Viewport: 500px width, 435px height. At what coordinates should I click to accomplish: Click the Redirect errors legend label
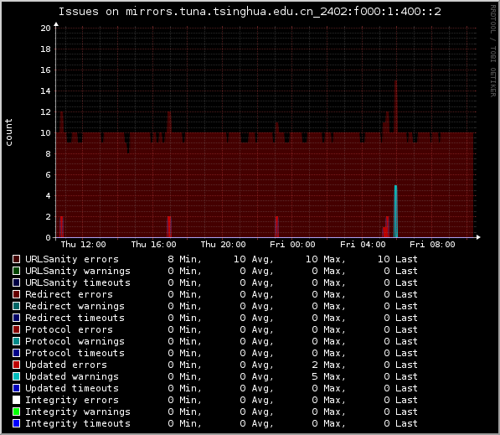pos(69,294)
